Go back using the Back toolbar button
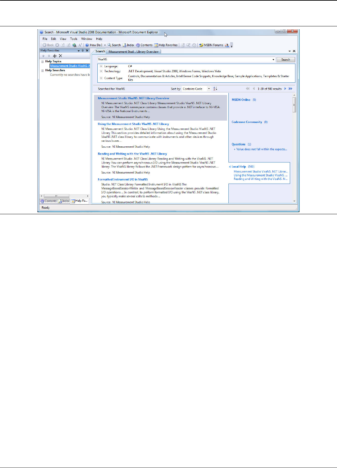Screen dimensions: 337x468 tap(48, 45)
